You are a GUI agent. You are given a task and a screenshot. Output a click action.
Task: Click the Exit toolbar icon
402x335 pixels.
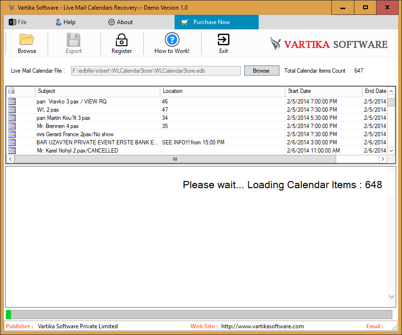click(223, 39)
